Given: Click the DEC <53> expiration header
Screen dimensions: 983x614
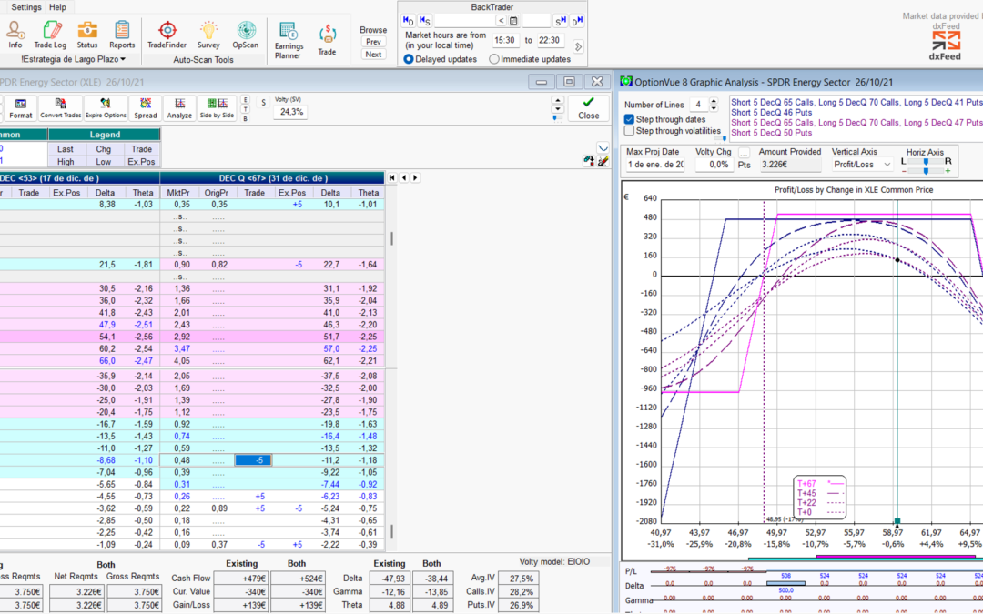Looking at the screenshot, I should click(x=79, y=178).
